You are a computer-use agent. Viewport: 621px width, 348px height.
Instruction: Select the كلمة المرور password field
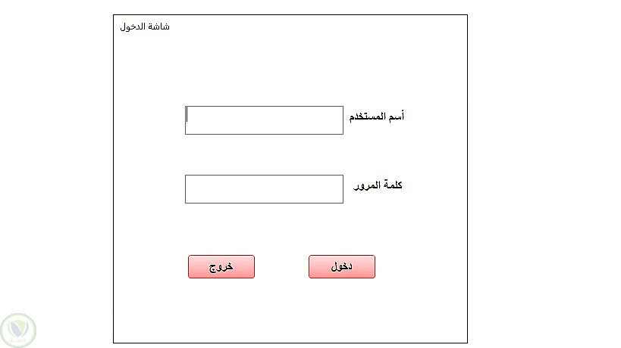264,189
